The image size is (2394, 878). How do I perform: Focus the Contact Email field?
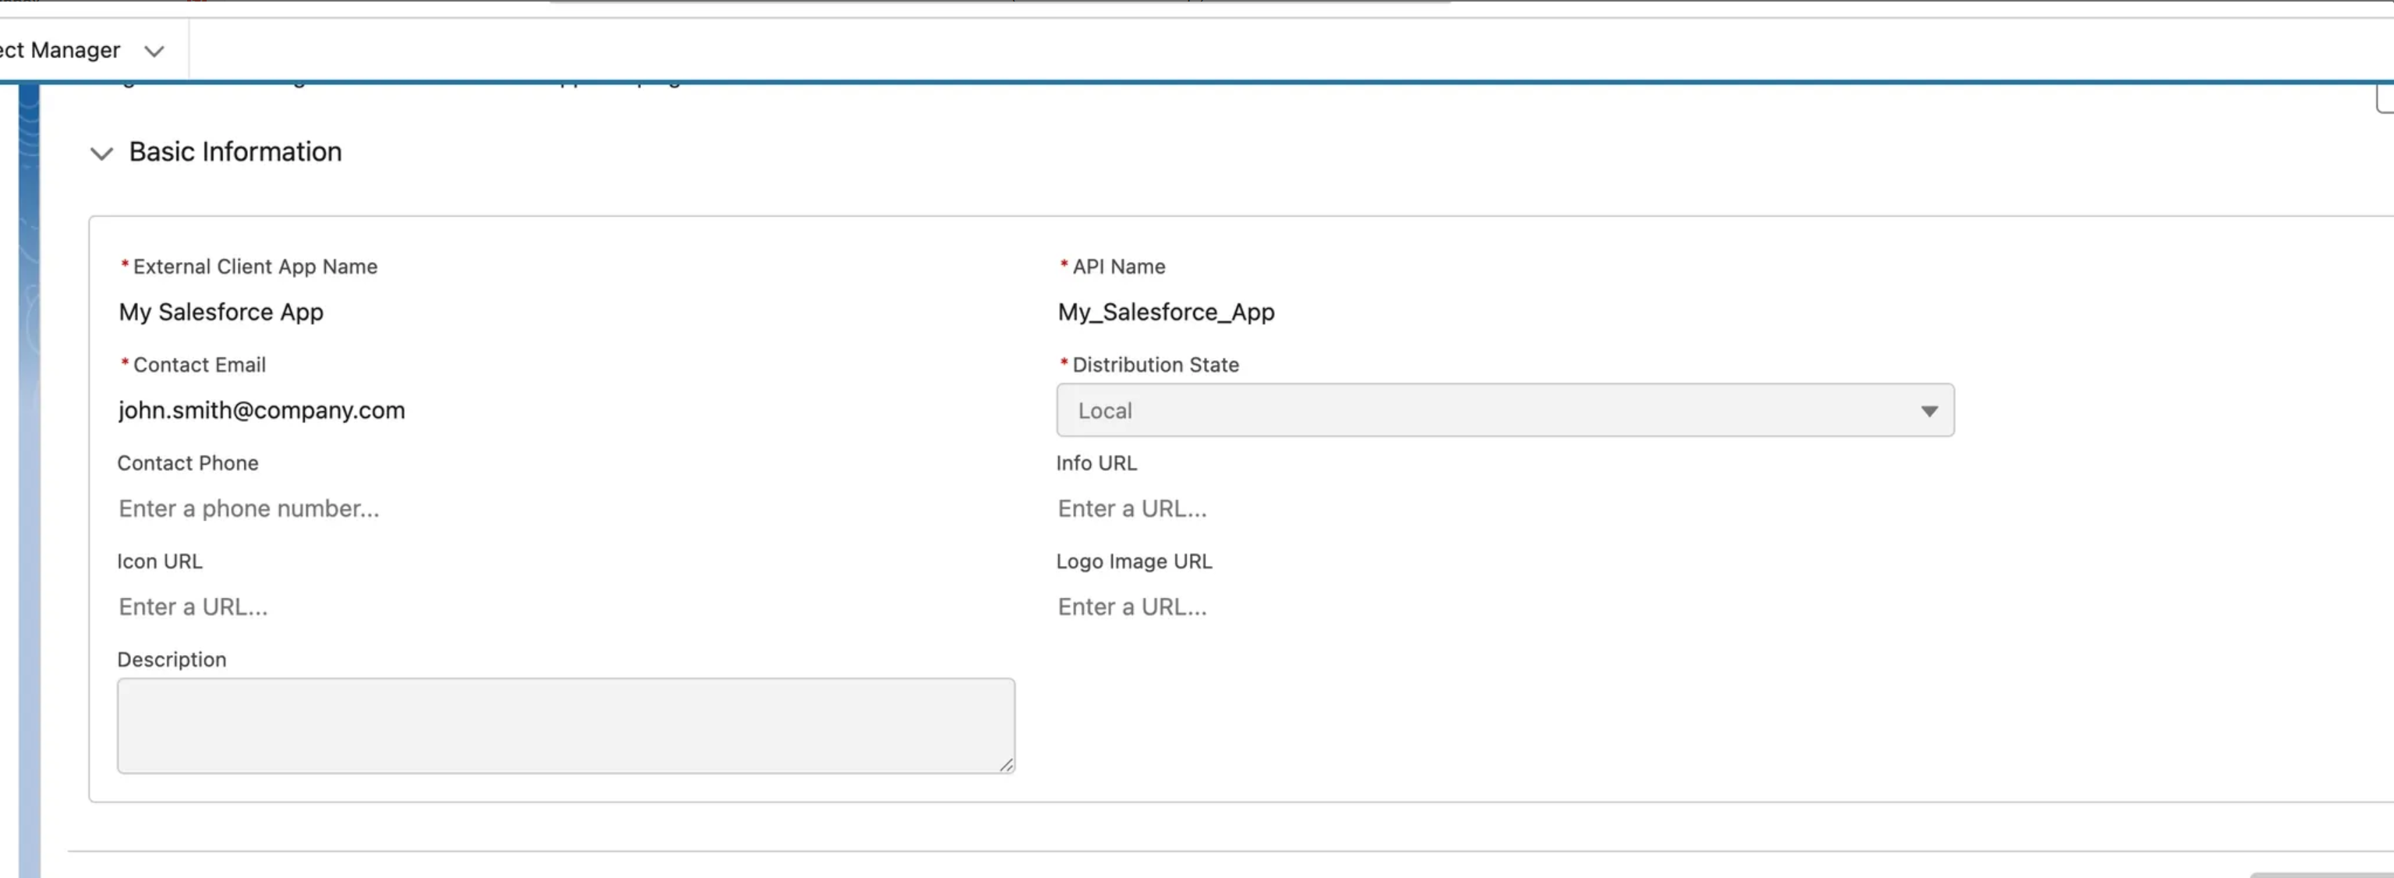261,411
